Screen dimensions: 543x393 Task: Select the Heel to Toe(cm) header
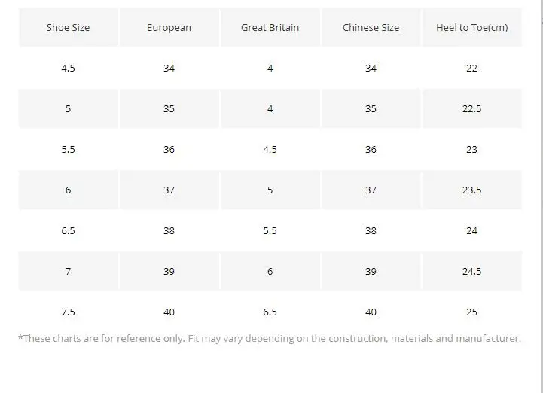click(472, 27)
